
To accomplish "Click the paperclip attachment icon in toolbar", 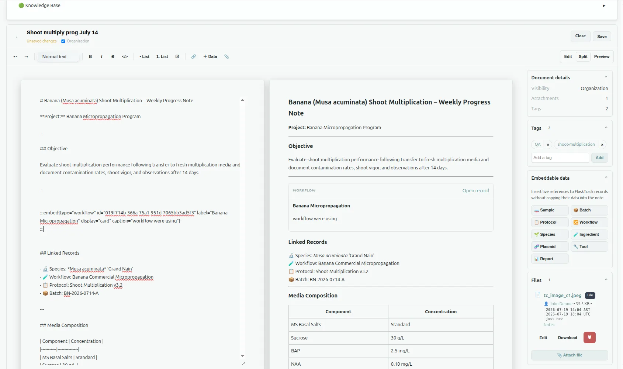I will click(x=226, y=57).
